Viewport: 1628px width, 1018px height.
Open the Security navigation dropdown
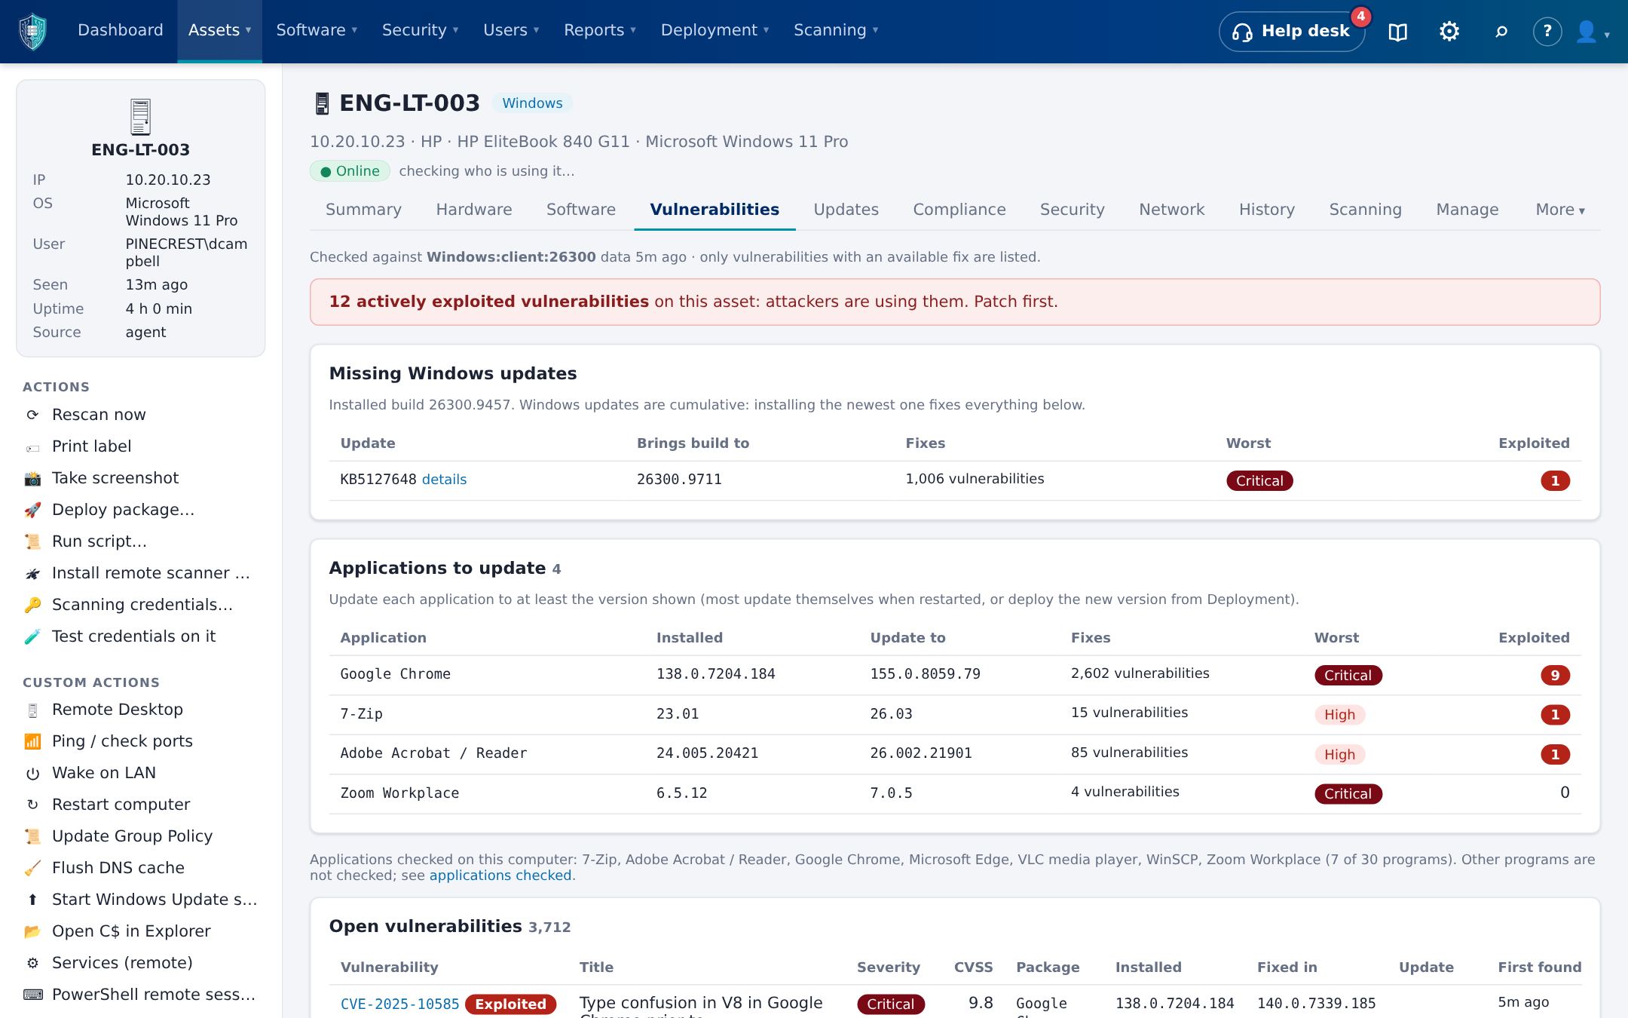(420, 30)
